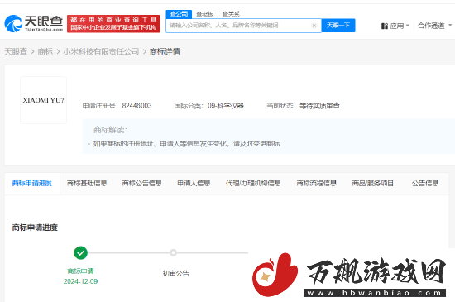Open the 申请人信息 tab

pyautogui.click(x=194, y=183)
